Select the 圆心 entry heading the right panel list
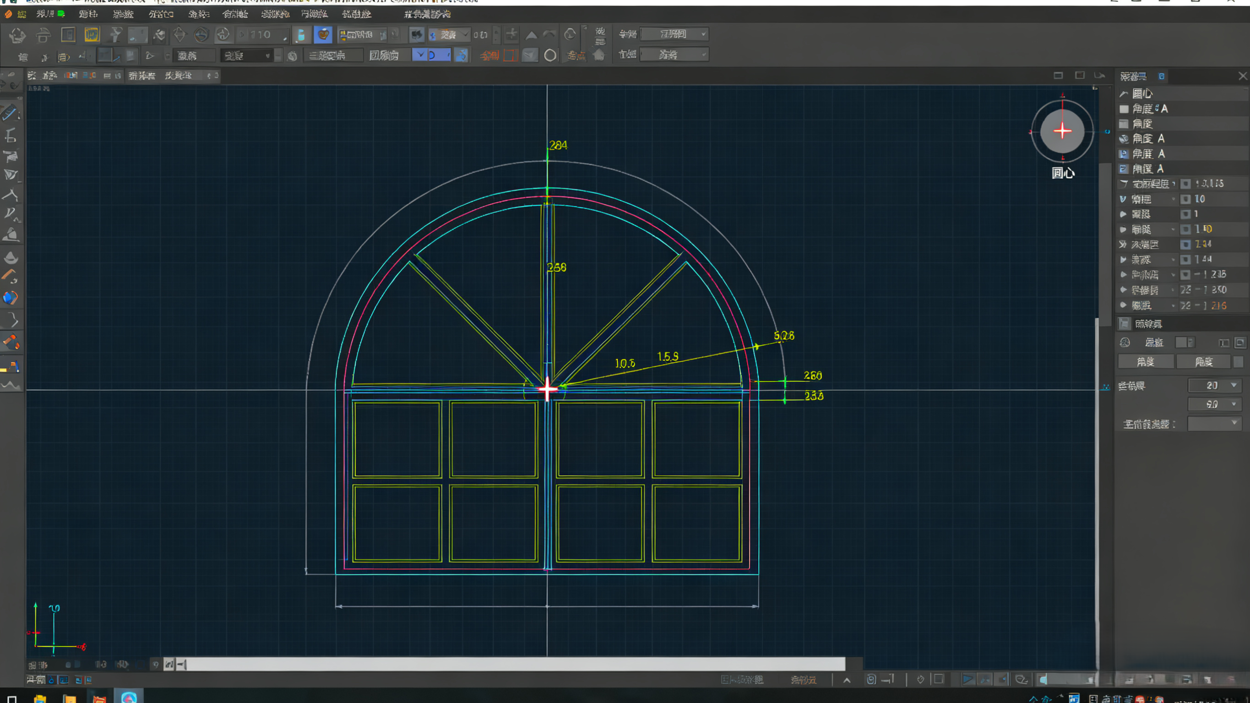The width and height of the screenshot is (1250, 703). click(x=1142, y=93)
